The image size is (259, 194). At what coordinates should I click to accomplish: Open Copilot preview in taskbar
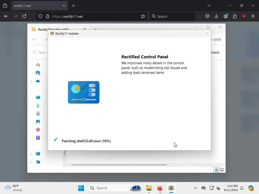tap(251, 188)
